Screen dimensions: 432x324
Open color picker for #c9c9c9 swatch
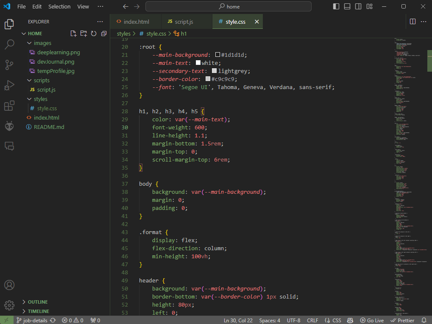(208, 79)
